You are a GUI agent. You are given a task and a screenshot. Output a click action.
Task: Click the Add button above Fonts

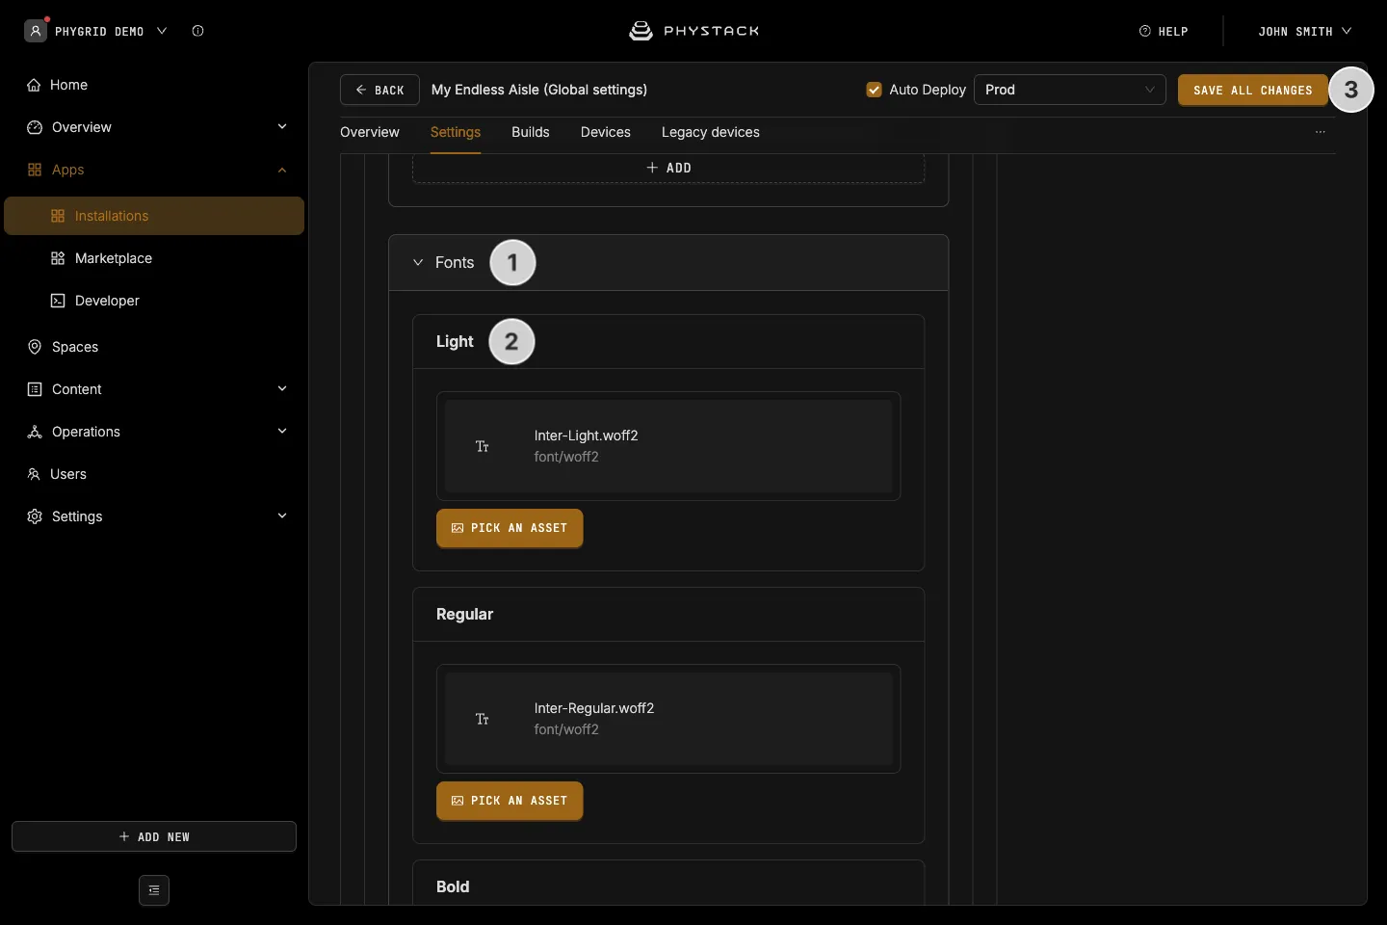668,168
